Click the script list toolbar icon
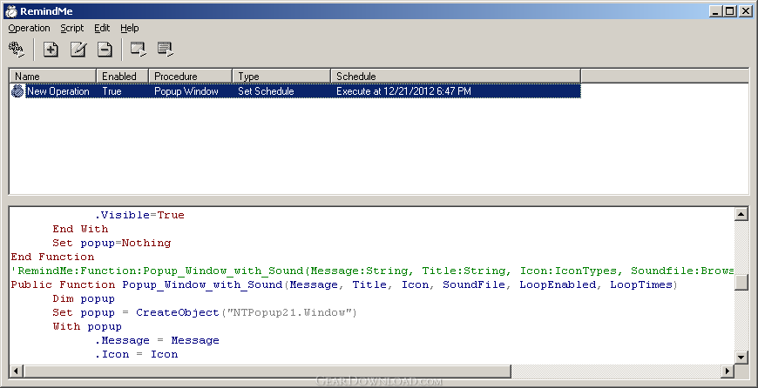This screenshot has height=388, width=758. pyautogui.click(x=166, y=50)
